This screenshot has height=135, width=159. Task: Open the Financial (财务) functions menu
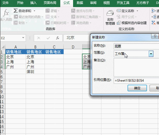click(21, 23)
